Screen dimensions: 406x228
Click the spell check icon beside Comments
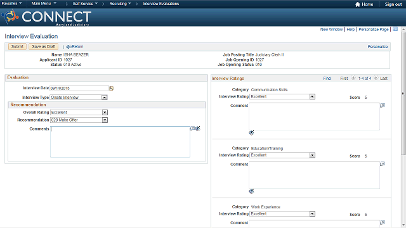[x=198, y=129]
